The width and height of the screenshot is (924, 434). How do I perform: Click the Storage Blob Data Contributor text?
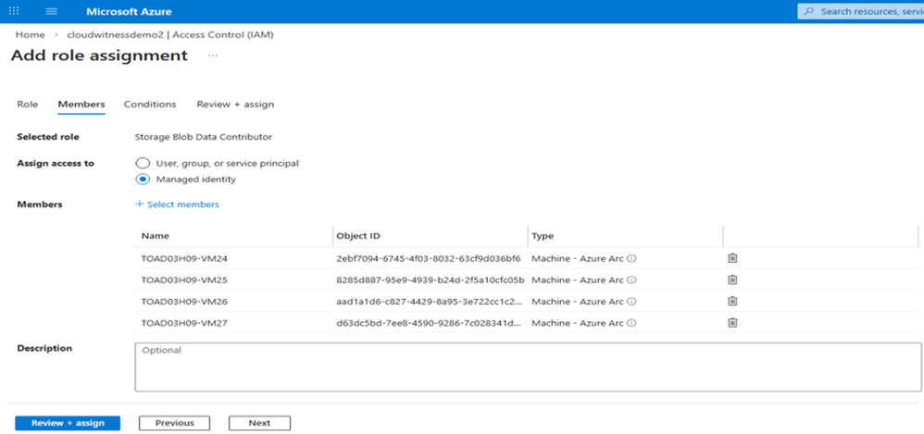(x=204, y=137)
